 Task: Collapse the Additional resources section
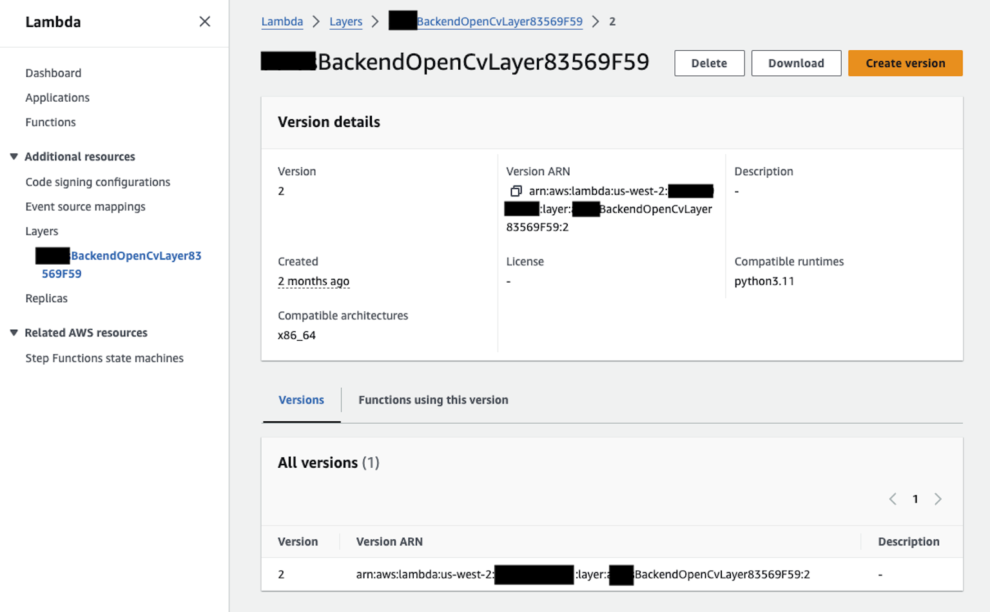pyautogui.click(x=14, y=156)
